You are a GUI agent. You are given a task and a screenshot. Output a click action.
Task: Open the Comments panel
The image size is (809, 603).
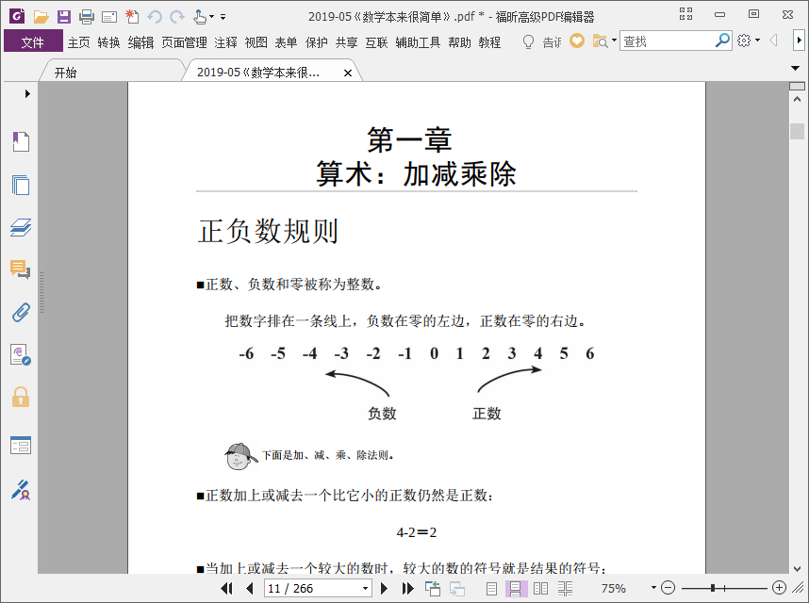tap(21, 269)
